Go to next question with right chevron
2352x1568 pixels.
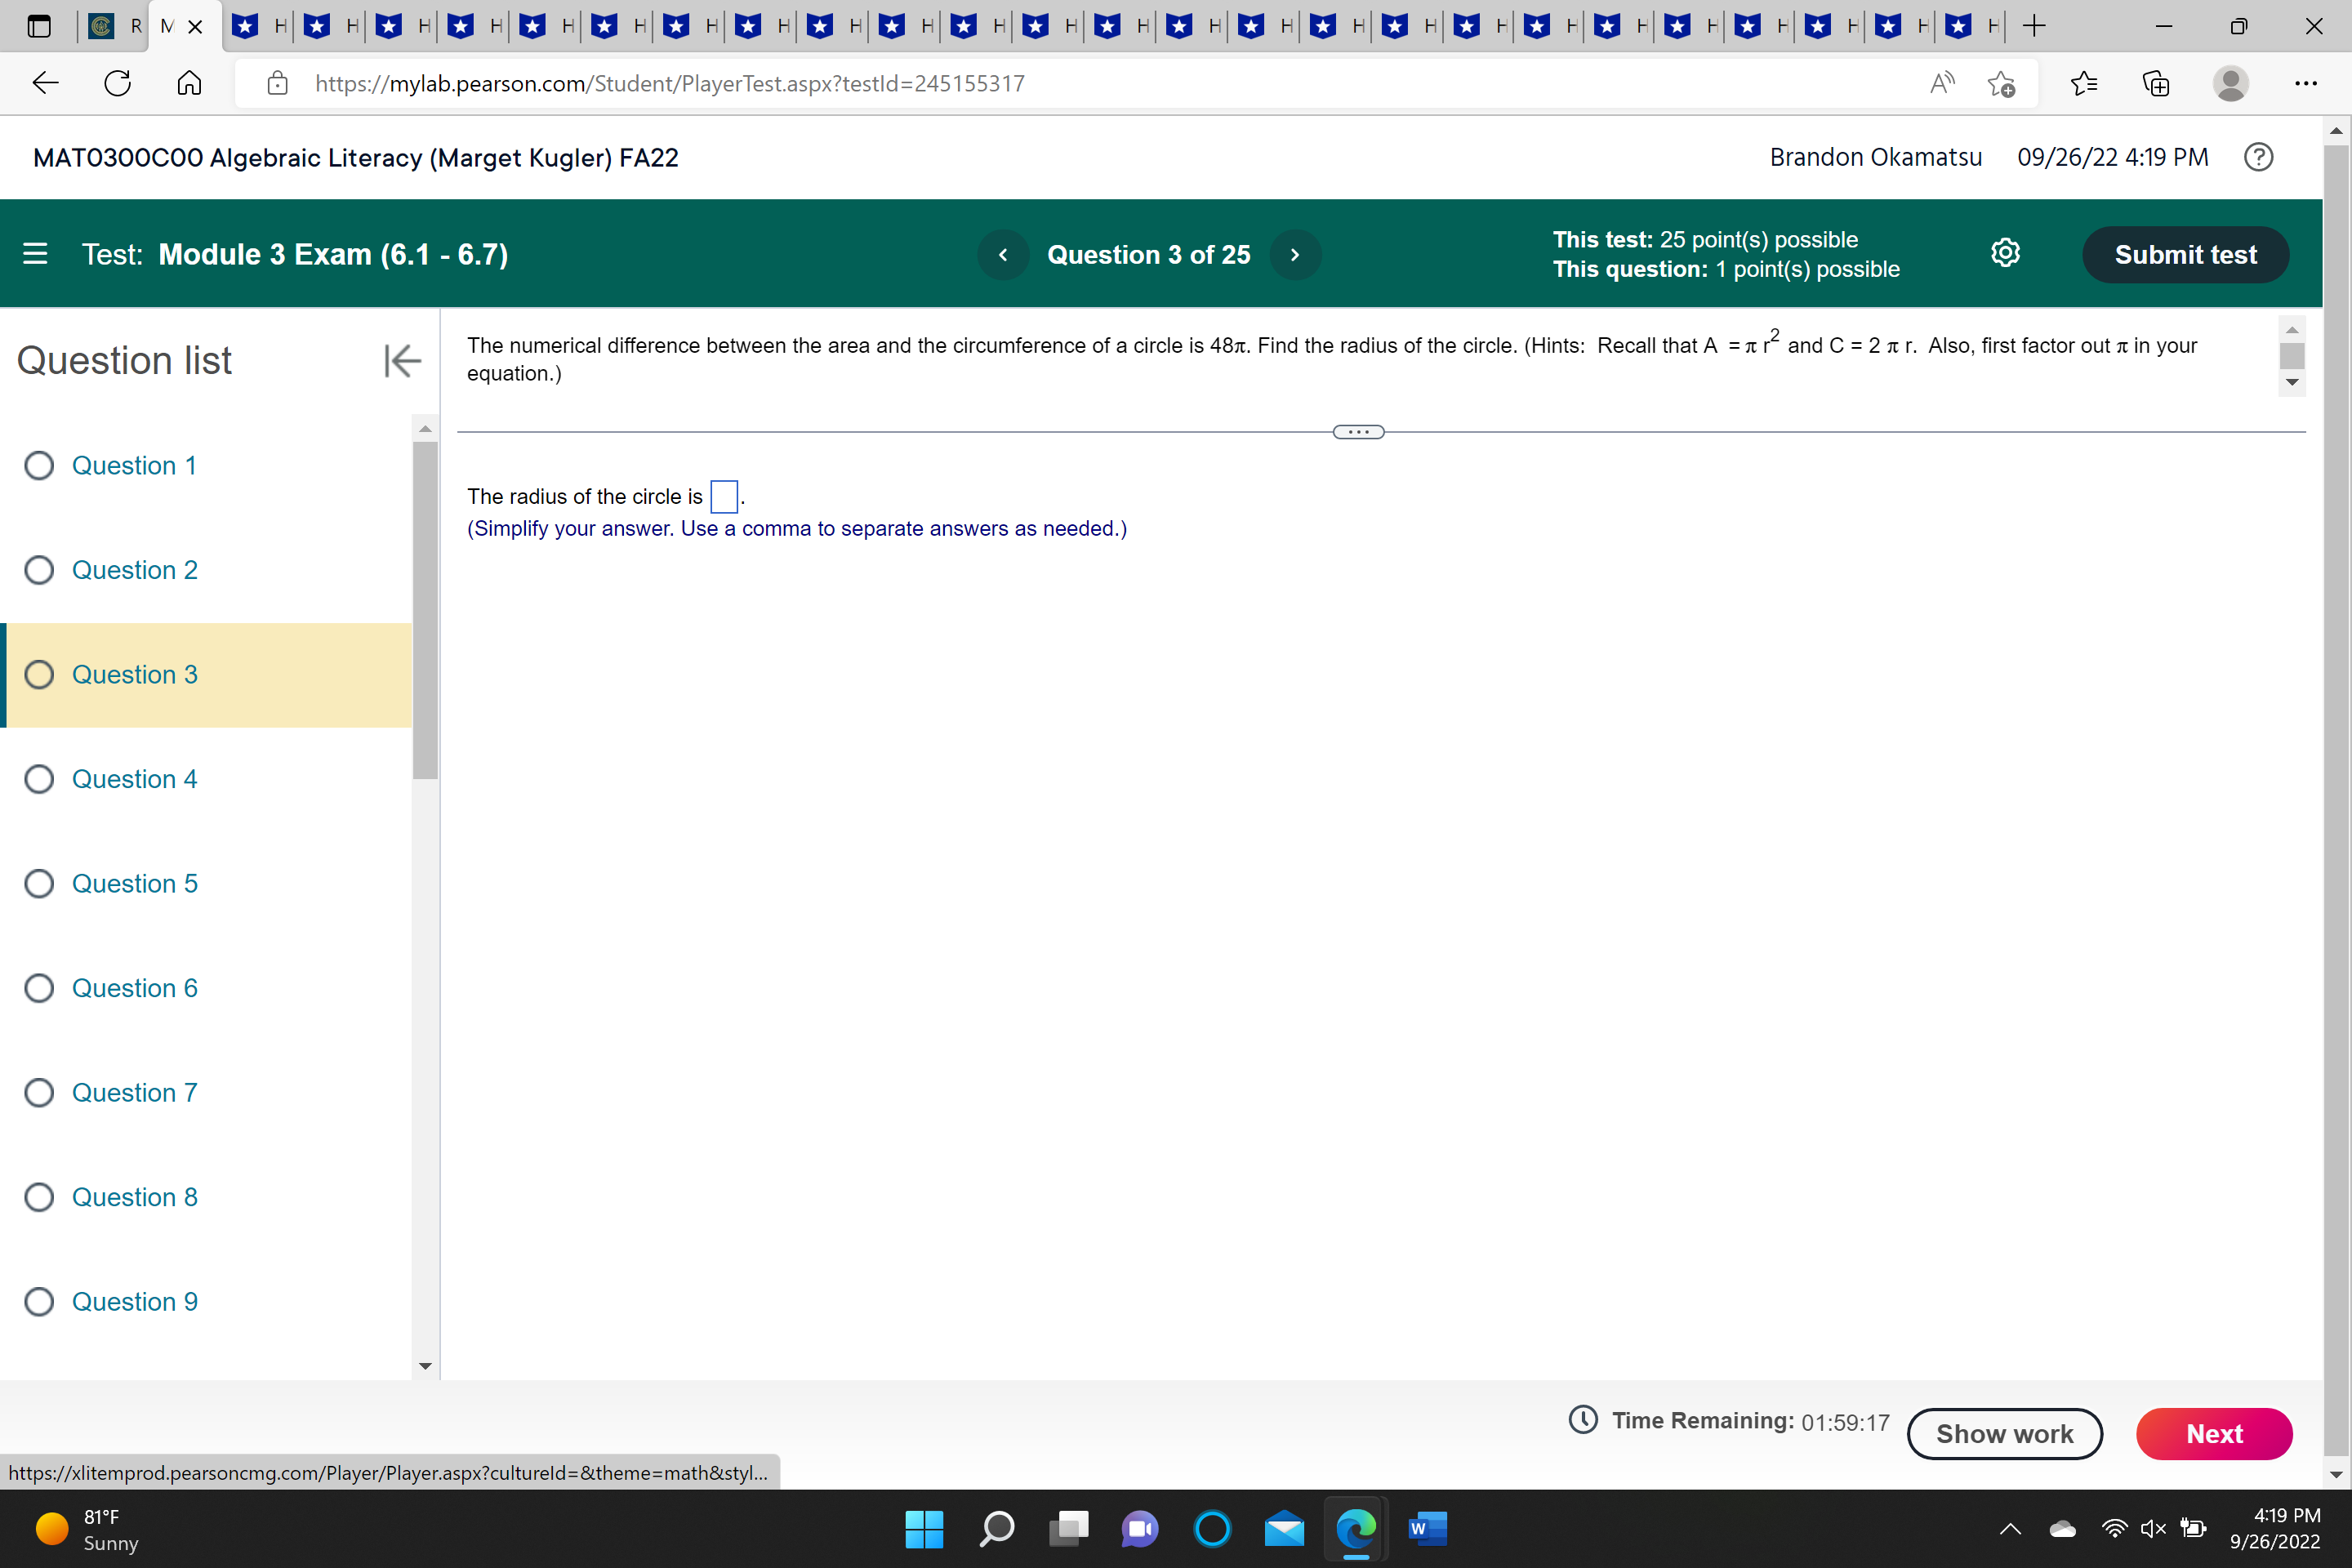click(1295, 255)
